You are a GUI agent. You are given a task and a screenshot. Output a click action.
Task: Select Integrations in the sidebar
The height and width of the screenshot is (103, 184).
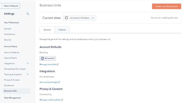point(9,63)
